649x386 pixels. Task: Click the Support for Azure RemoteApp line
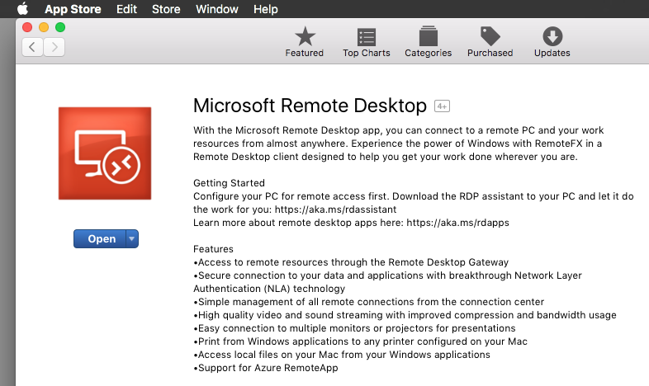[x=266, y=368]
